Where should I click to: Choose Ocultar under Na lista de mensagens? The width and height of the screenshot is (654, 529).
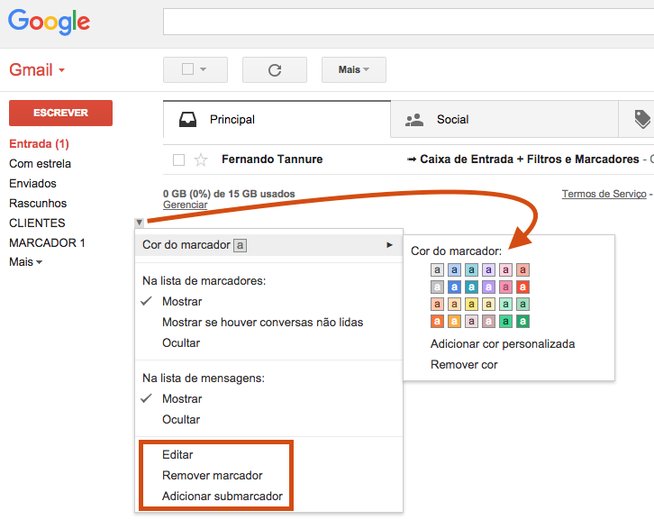181,419
